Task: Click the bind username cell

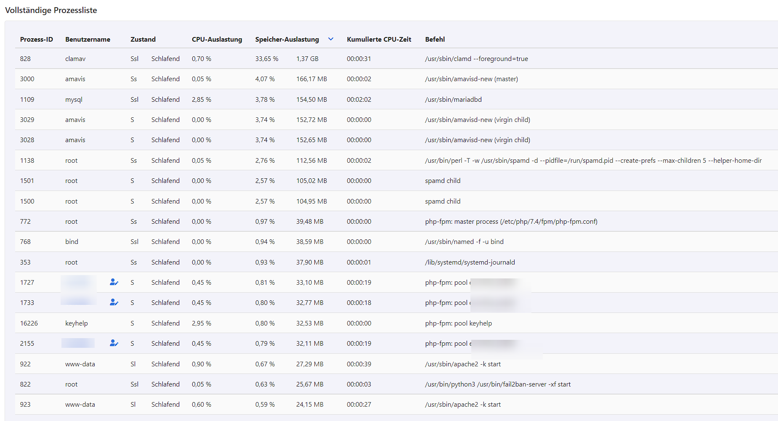Action: point(72,242)
